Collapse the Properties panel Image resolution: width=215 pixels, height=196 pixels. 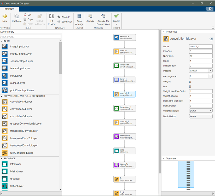coord(164,32)
